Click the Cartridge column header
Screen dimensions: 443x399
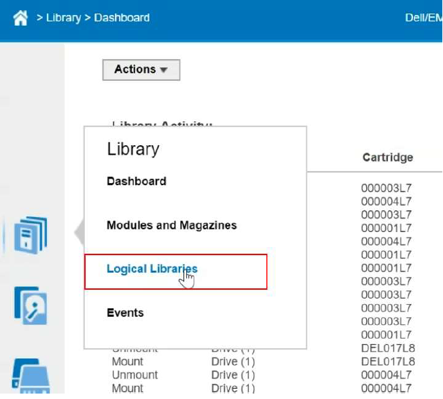coord(387,157)
